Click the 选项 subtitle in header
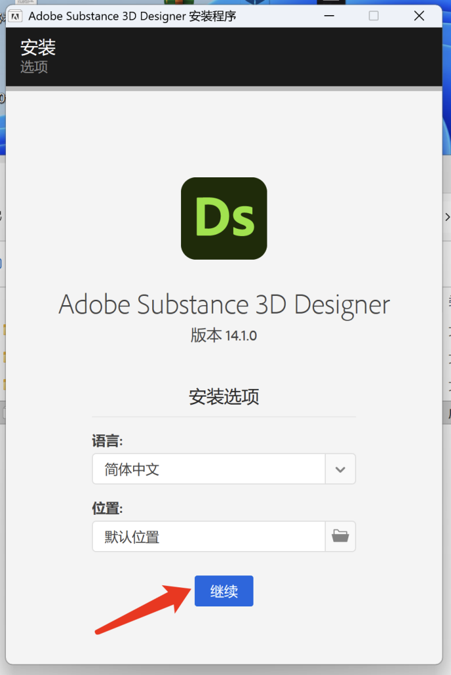This screenshot has width=451, height=675. 34,67
